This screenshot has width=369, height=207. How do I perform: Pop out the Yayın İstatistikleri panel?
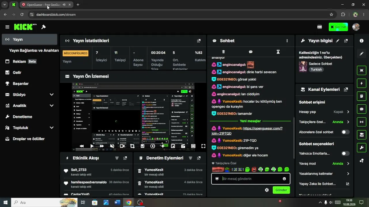click(x=199, y=41)
